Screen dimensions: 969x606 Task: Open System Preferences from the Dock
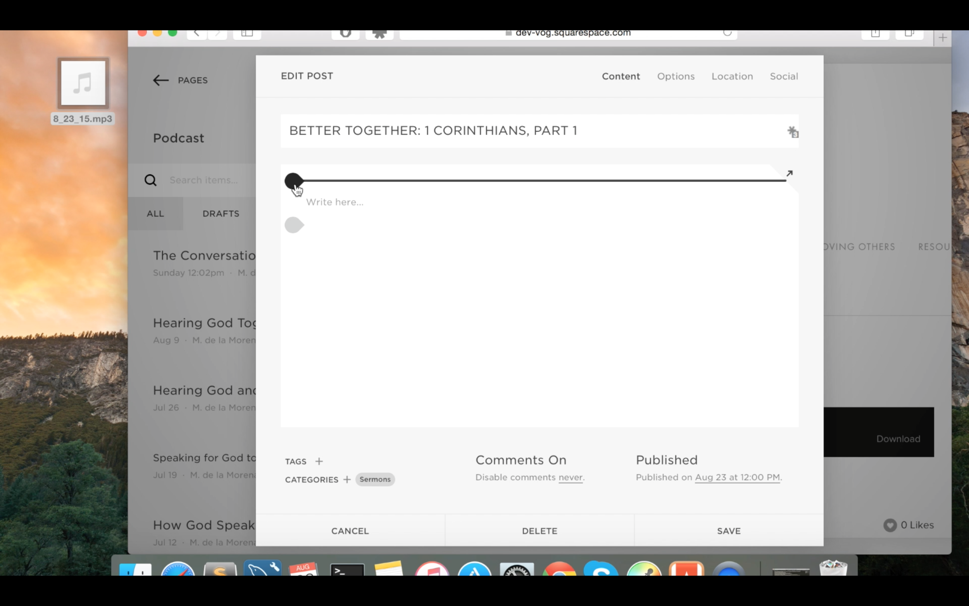click(x=517, y=569)
